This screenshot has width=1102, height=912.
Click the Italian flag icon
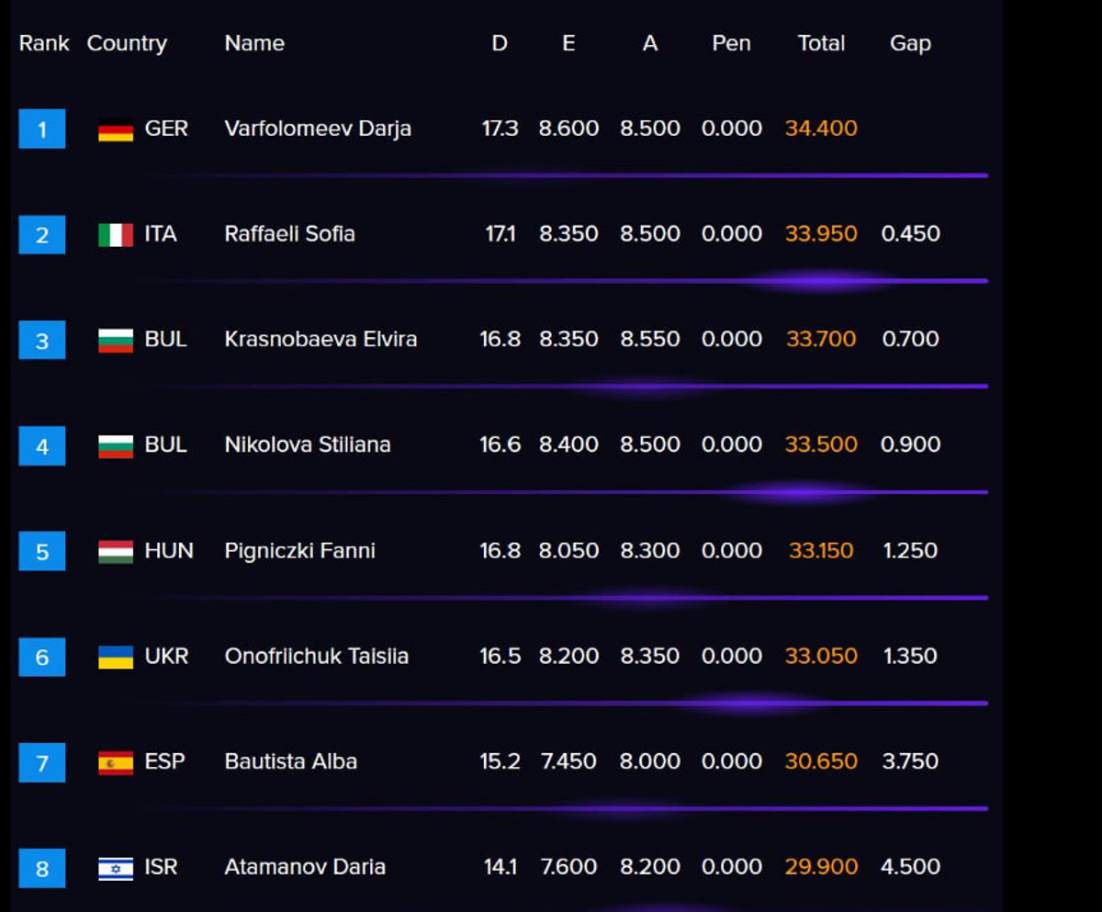(x=116, y=235)
